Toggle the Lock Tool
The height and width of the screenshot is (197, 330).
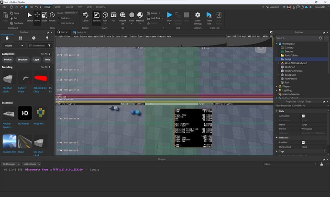point(155,18)
